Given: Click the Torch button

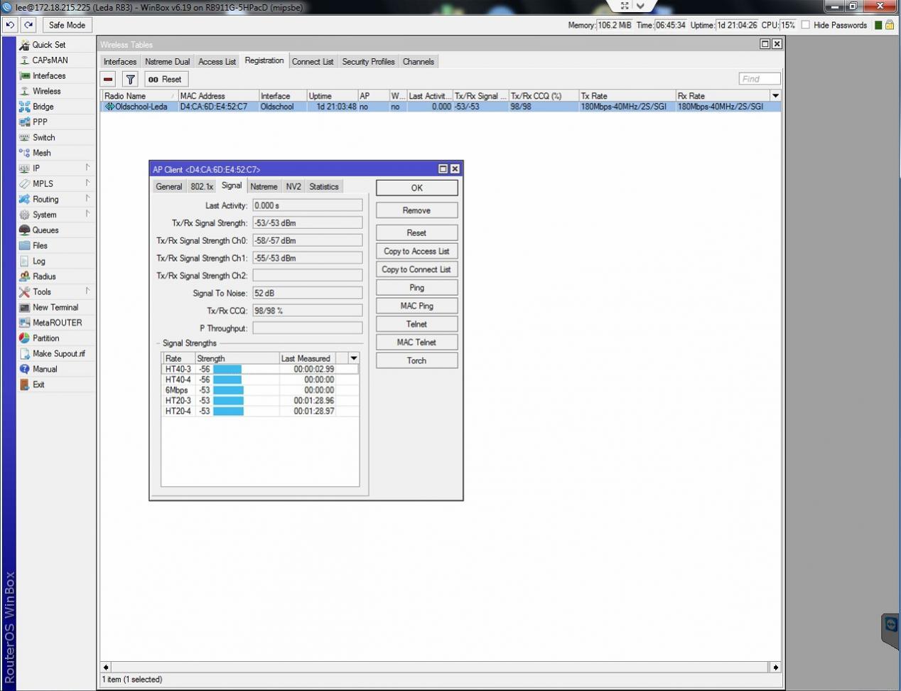Looking at the screenshot, I should (416, 360).
